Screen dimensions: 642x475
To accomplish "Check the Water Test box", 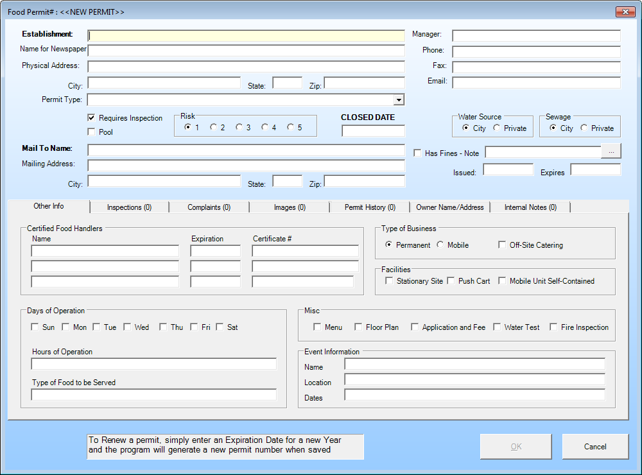I will coord(497,327).
